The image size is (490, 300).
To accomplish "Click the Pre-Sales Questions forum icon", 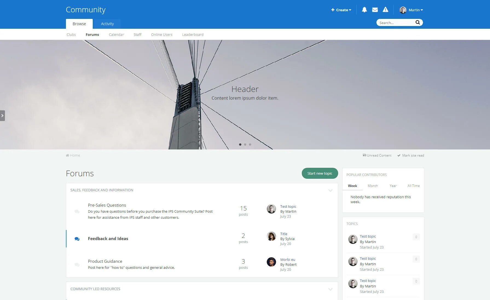I will click(77, 211).
